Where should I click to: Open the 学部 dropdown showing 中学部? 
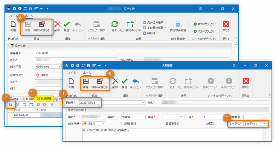144,117
